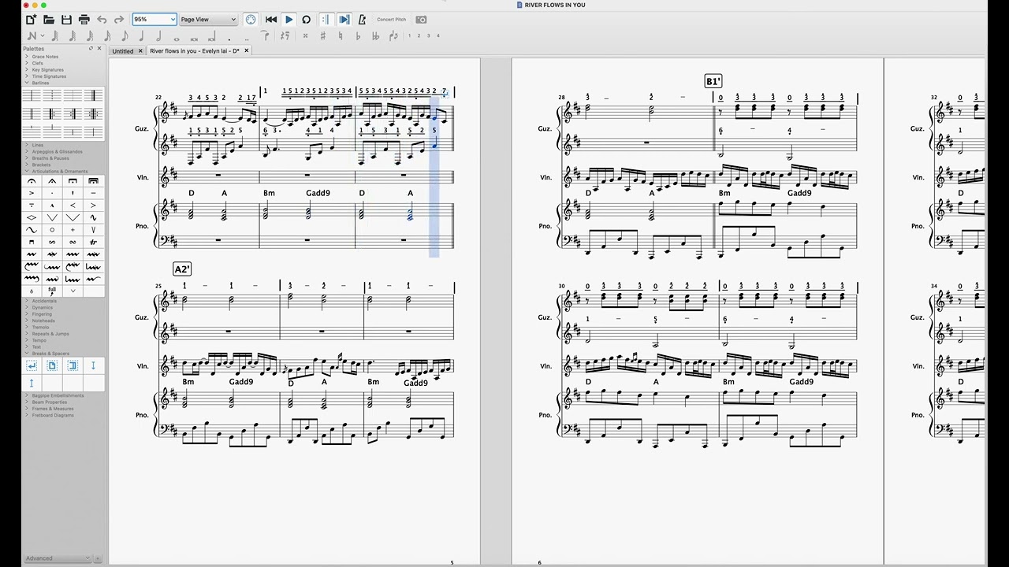Select the tie icon
1009x567 pixels.
266,35
